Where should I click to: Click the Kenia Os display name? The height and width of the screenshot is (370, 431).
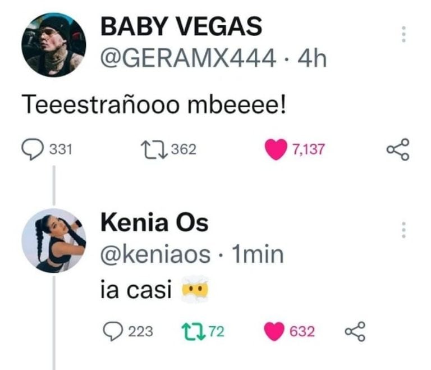pos(154,224)
